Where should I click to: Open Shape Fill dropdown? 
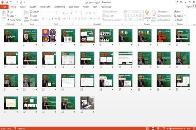pyautogui.click(x=163, y=12)
